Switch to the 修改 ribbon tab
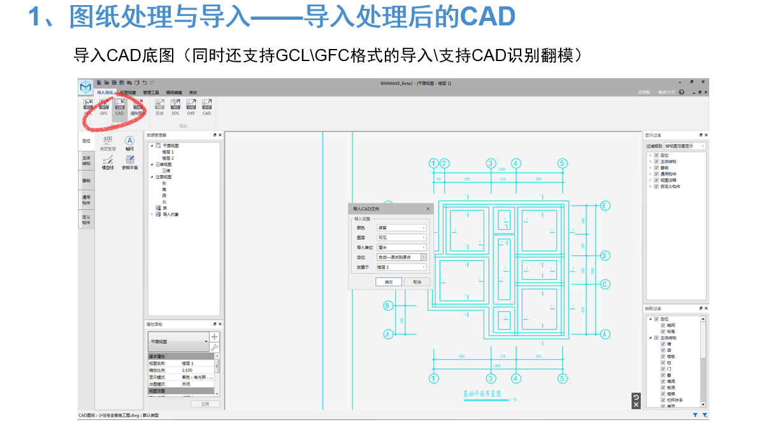The image size is (757, 427). pos(193,92)
